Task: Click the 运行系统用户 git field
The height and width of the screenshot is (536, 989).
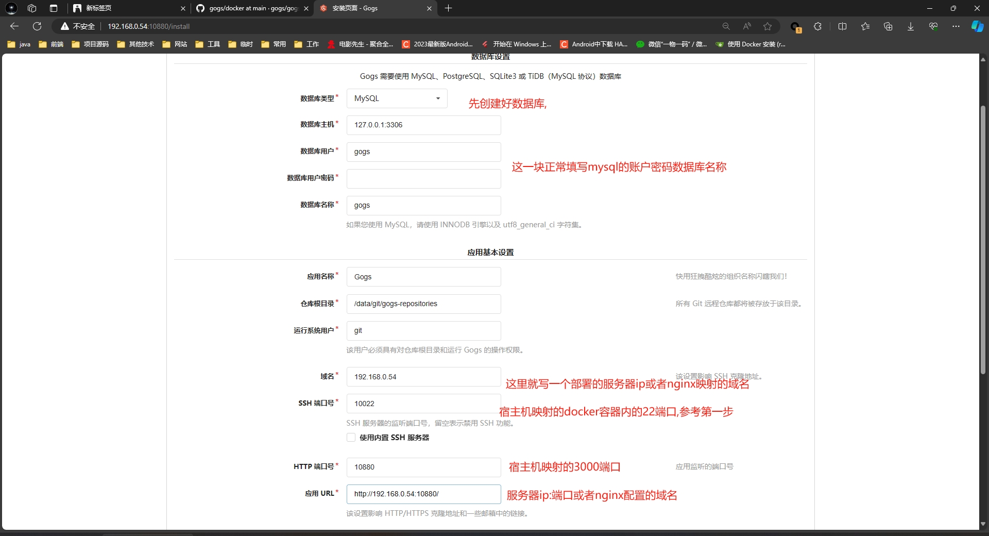Action: click(x=423, y=331)
